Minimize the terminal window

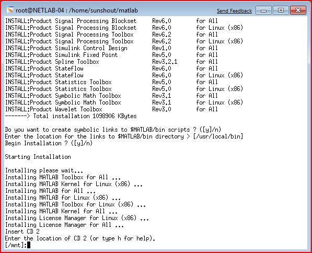[263, 10]
